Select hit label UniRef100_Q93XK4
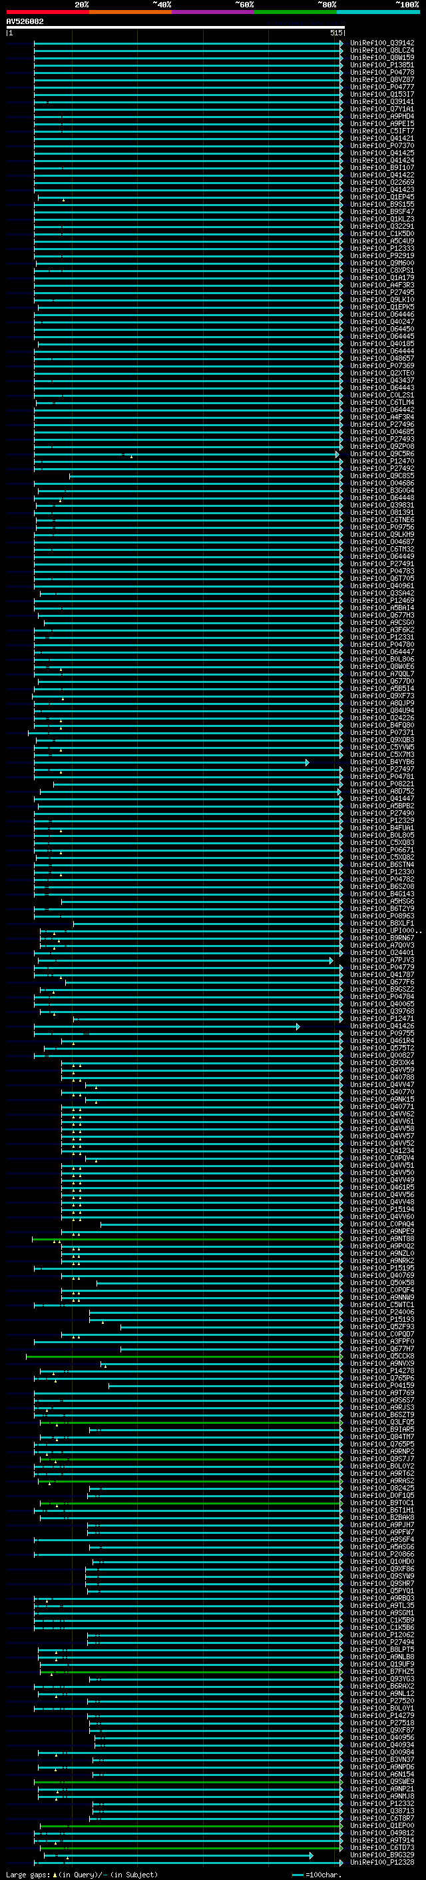 381,1062
